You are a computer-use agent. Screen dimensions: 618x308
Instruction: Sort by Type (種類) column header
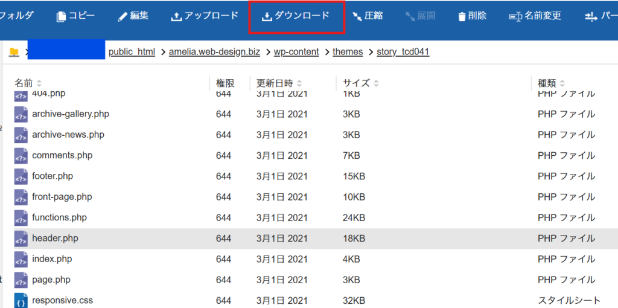(547, 83)
